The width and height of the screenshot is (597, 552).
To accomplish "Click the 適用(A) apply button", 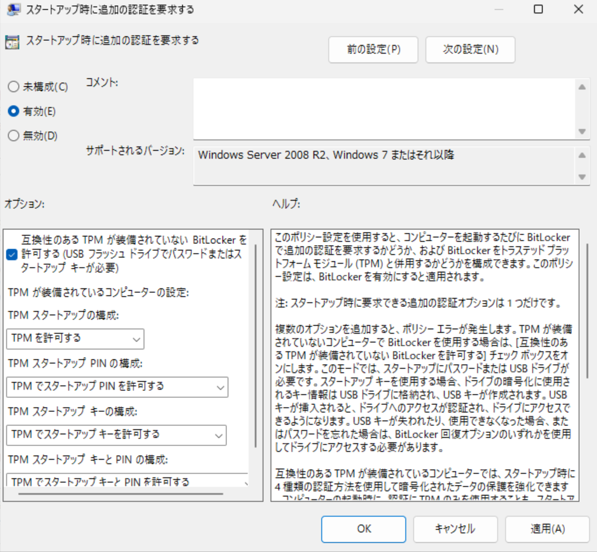I will (x=547, y=529).
